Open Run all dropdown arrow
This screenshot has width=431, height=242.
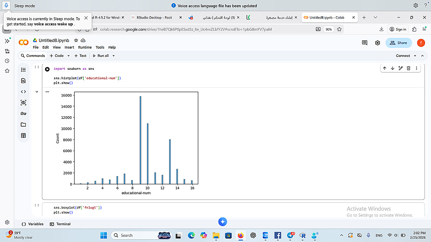coord(113,56)
